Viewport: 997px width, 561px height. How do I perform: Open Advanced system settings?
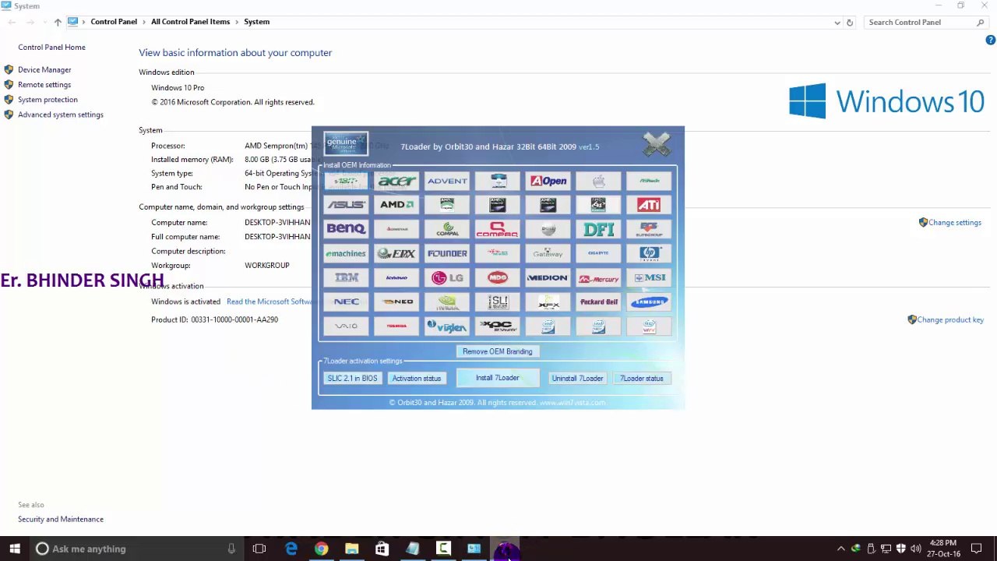point(61,115)
